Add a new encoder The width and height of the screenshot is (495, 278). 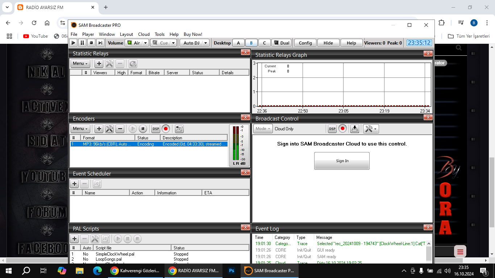pyautogui.click(x=99, y=129)
